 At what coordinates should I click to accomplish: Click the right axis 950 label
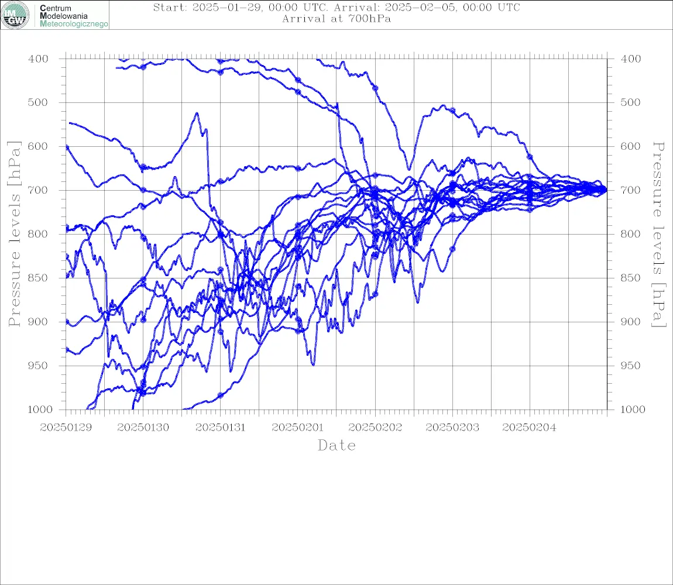click(x=631, y=366)
